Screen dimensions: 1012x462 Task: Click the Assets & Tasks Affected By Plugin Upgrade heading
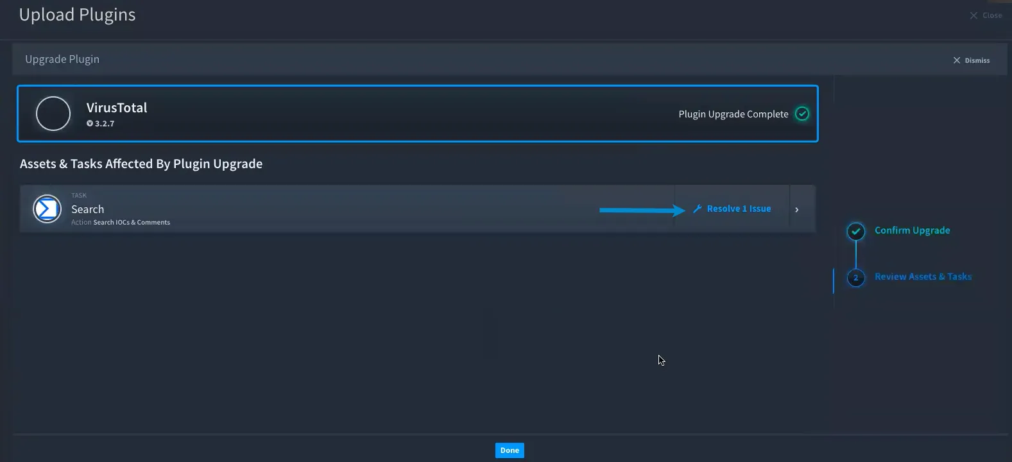tap(141, 164)
